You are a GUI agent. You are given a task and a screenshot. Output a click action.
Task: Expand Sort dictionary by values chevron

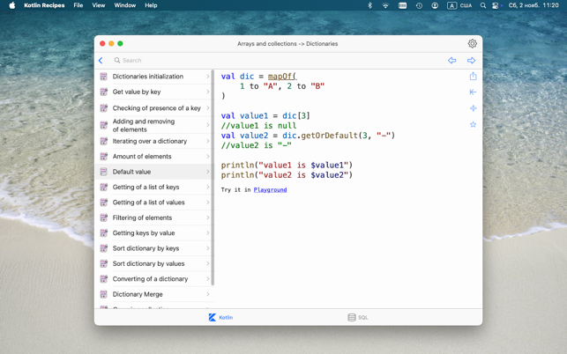208,263
